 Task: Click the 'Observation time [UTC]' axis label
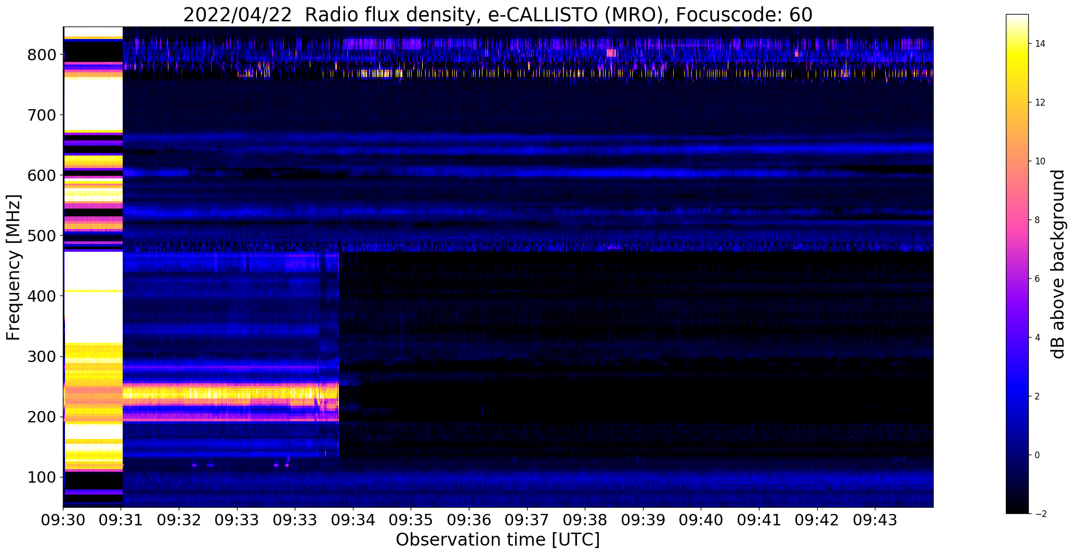pos(497,539)
